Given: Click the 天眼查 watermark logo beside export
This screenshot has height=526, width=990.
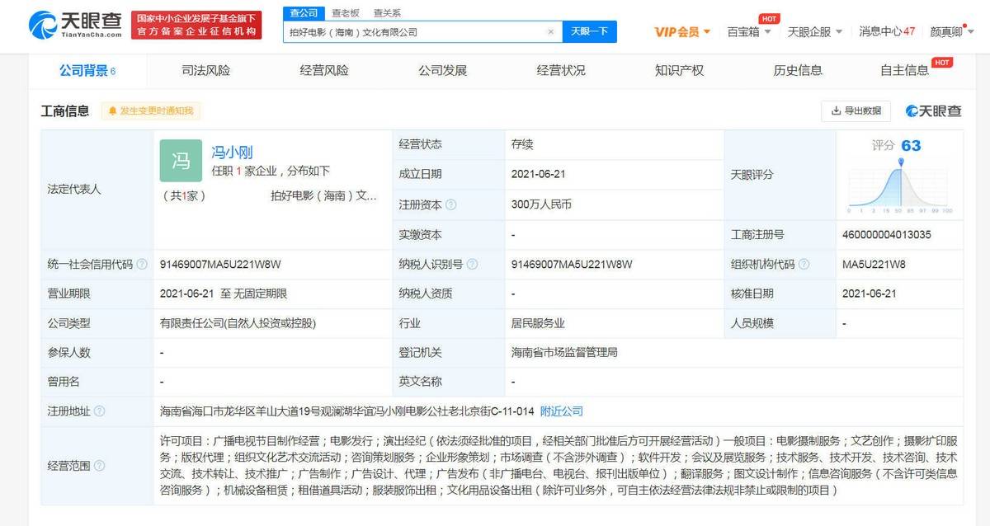Looking at the screenshot, I should tap(933, 110).
